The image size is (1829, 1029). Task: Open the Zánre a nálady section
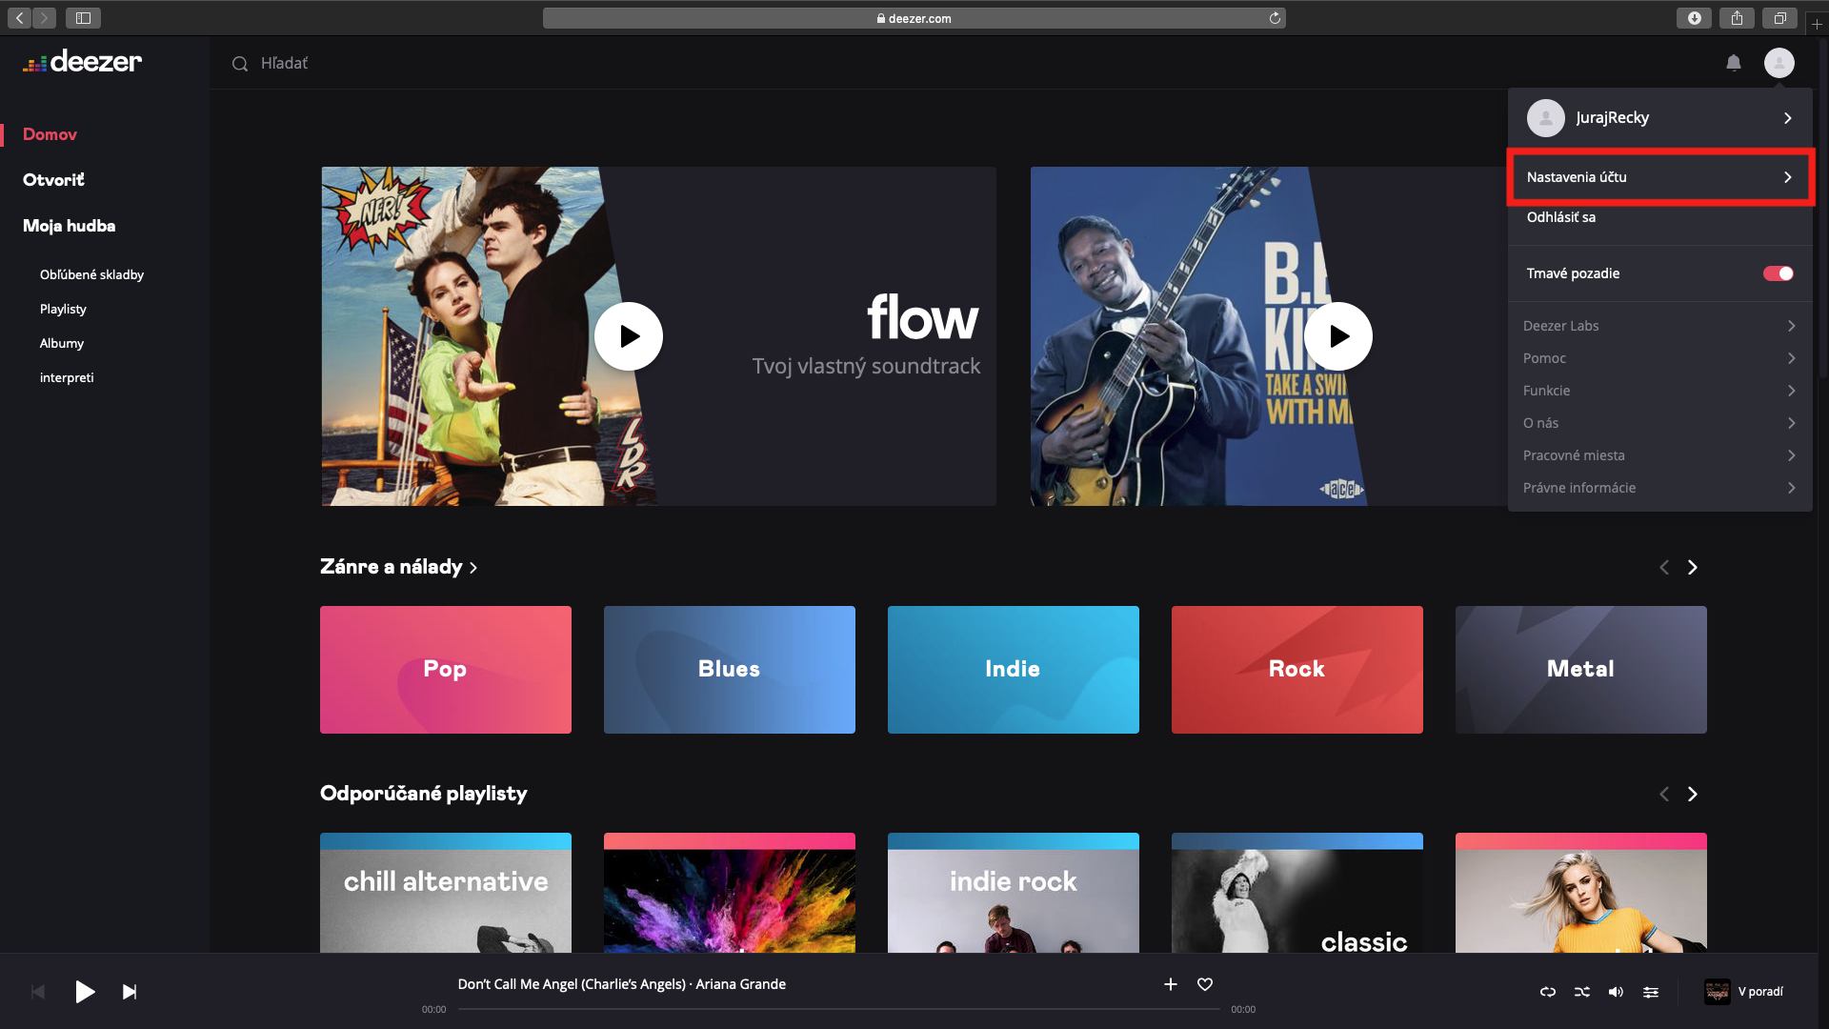(398, 567)
